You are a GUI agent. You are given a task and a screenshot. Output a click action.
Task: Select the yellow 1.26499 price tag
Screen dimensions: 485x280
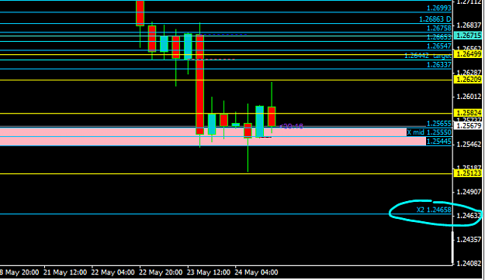(468, 54)
